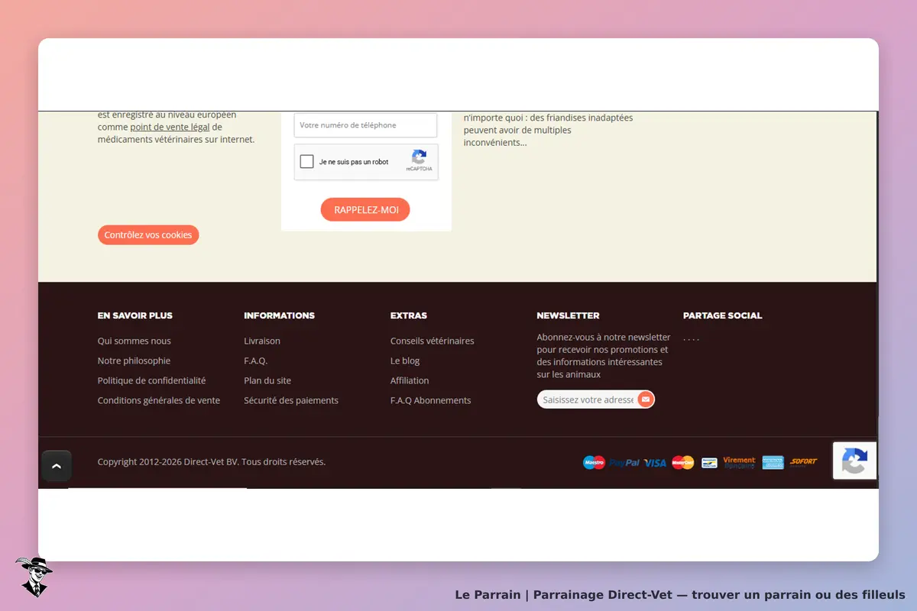Open the 'Livraison' footer link

click(262, 341)
